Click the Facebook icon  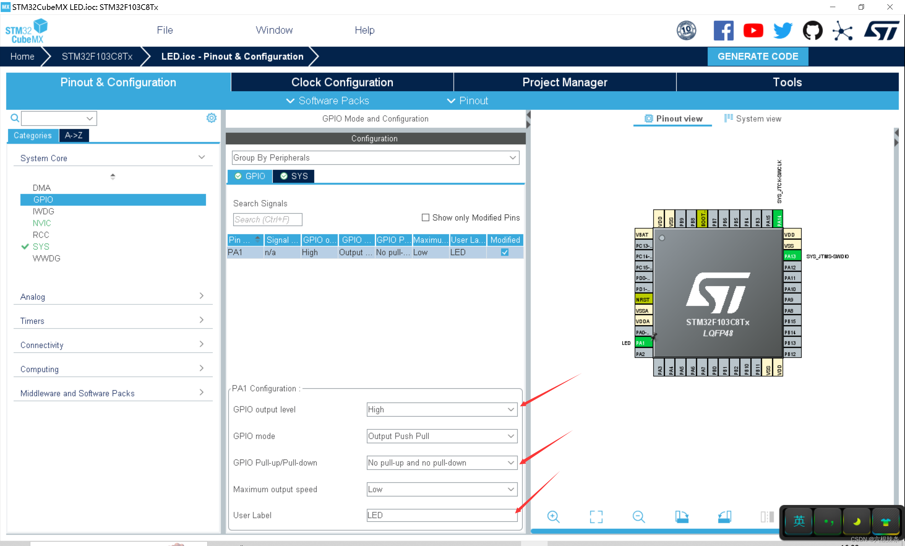[x=723, y=30]
